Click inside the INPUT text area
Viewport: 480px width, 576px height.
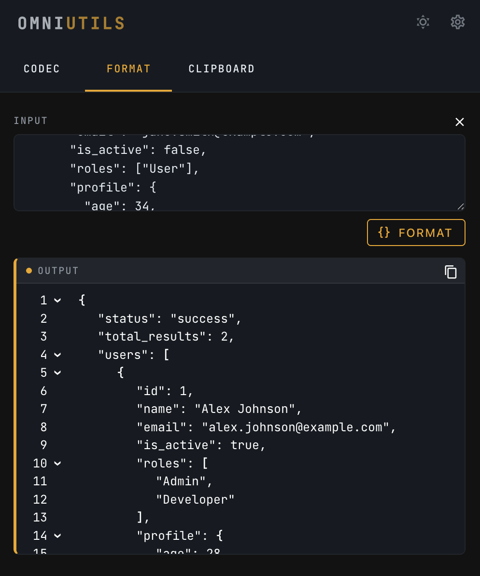[240, 173]
